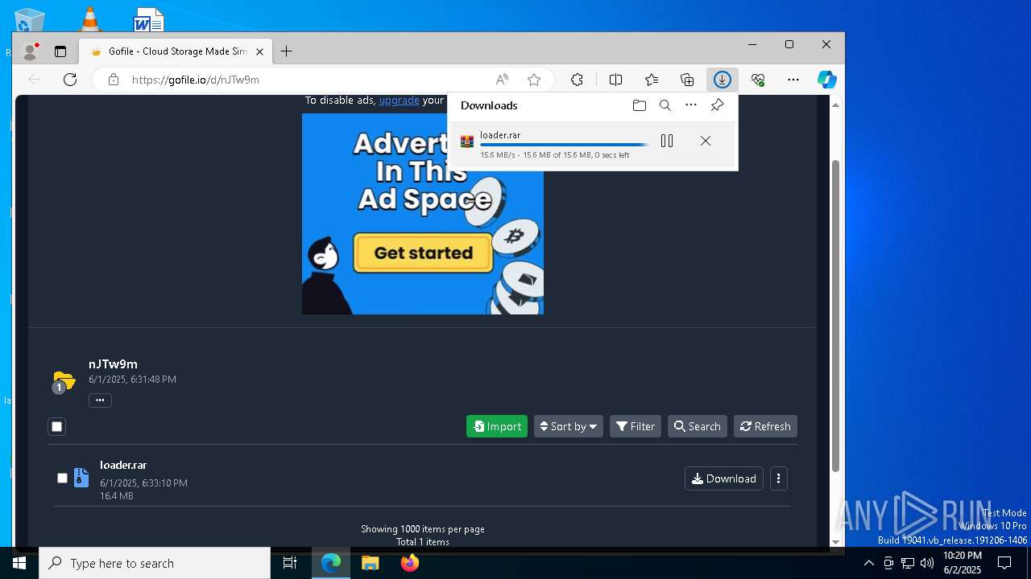Tick the select-all checkbox

[56, 427]
